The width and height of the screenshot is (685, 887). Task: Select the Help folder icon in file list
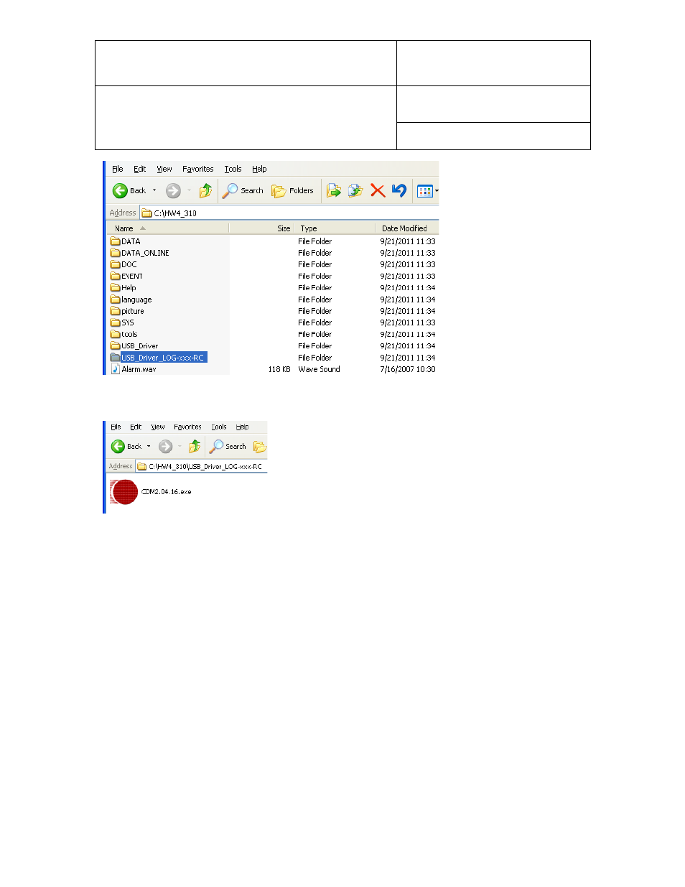pos(115,288)
